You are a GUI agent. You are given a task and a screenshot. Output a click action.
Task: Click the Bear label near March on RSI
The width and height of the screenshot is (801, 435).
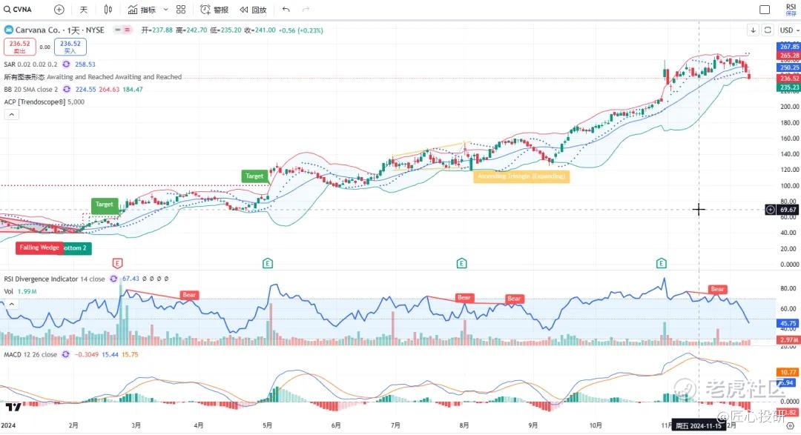189,295
